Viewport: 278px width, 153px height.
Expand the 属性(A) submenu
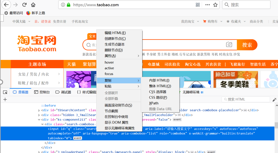(x=120, y=56)
